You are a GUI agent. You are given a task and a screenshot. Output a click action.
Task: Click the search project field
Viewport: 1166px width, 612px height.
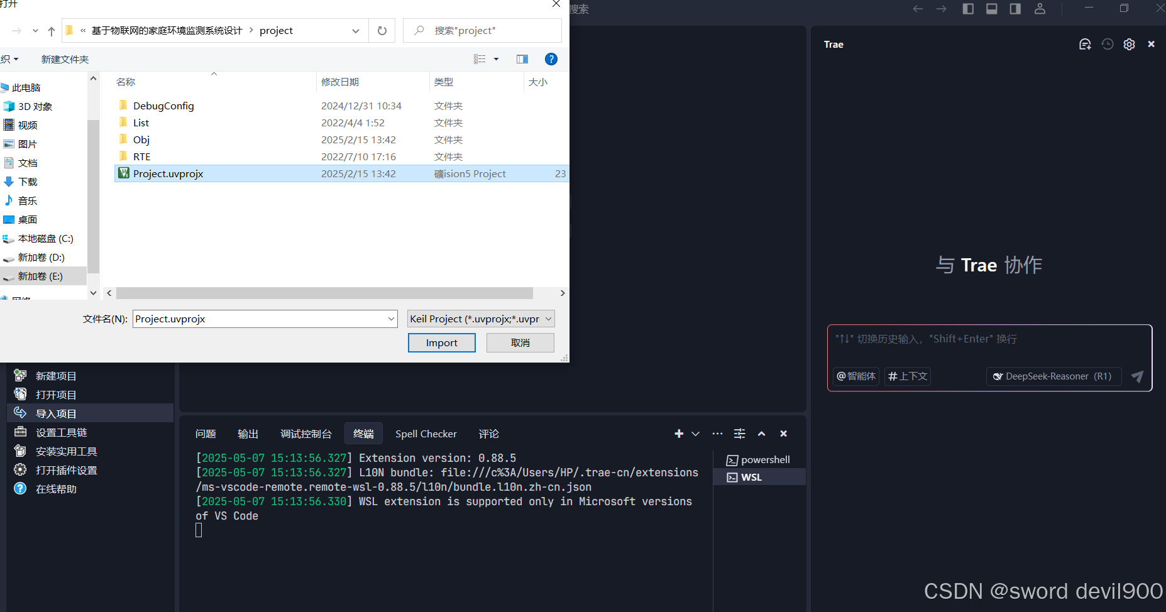(482, 31)
